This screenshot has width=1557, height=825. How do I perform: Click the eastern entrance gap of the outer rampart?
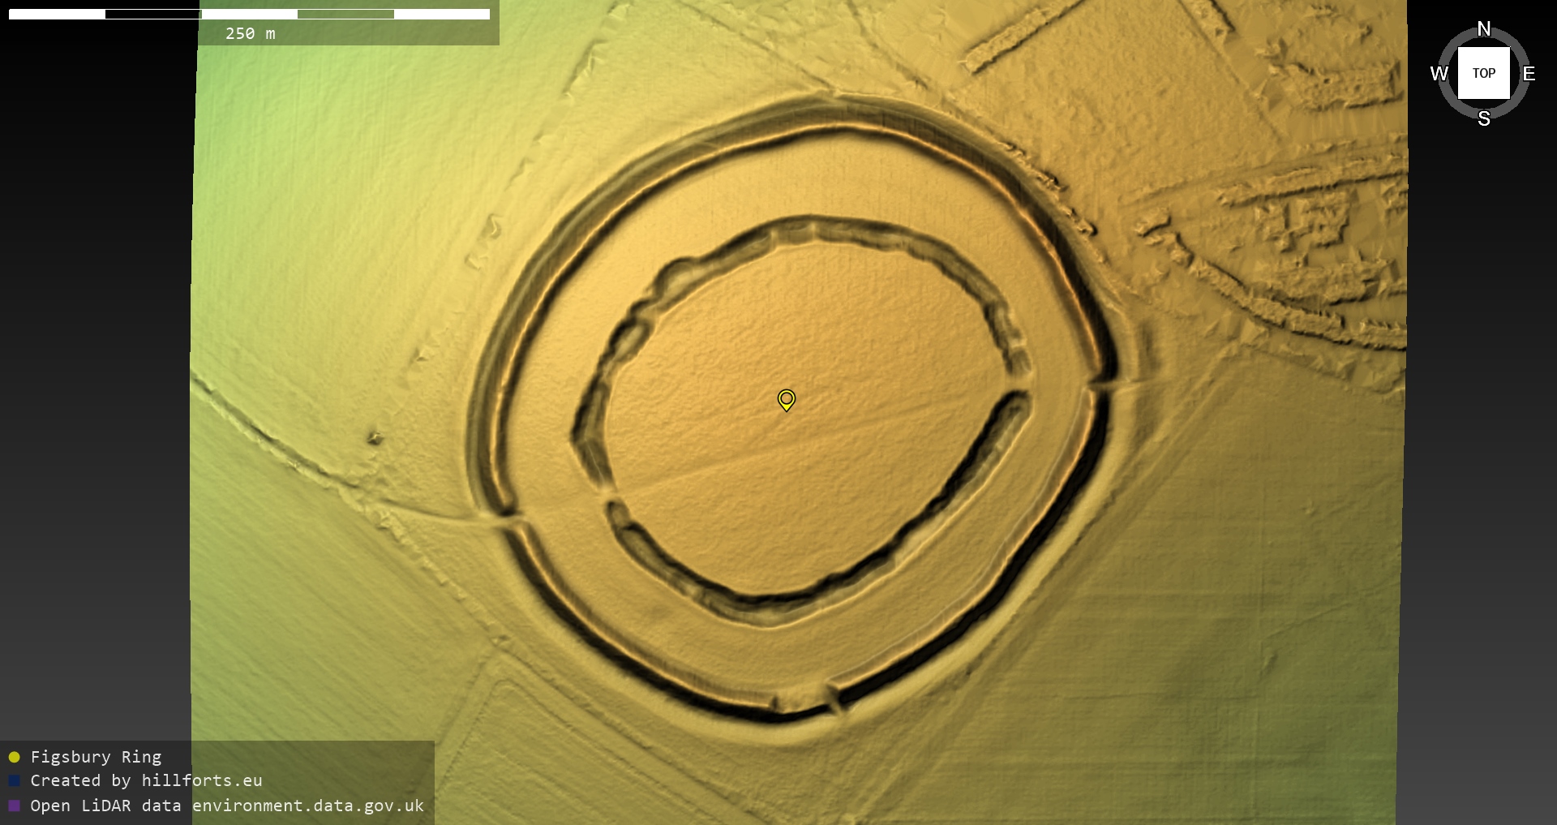pos(1105,386)
